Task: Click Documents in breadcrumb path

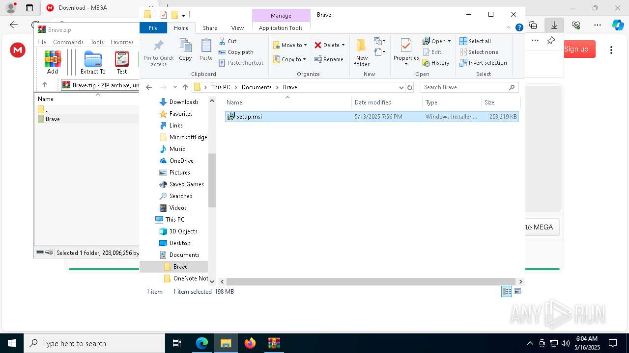Action: click(257, 87)
